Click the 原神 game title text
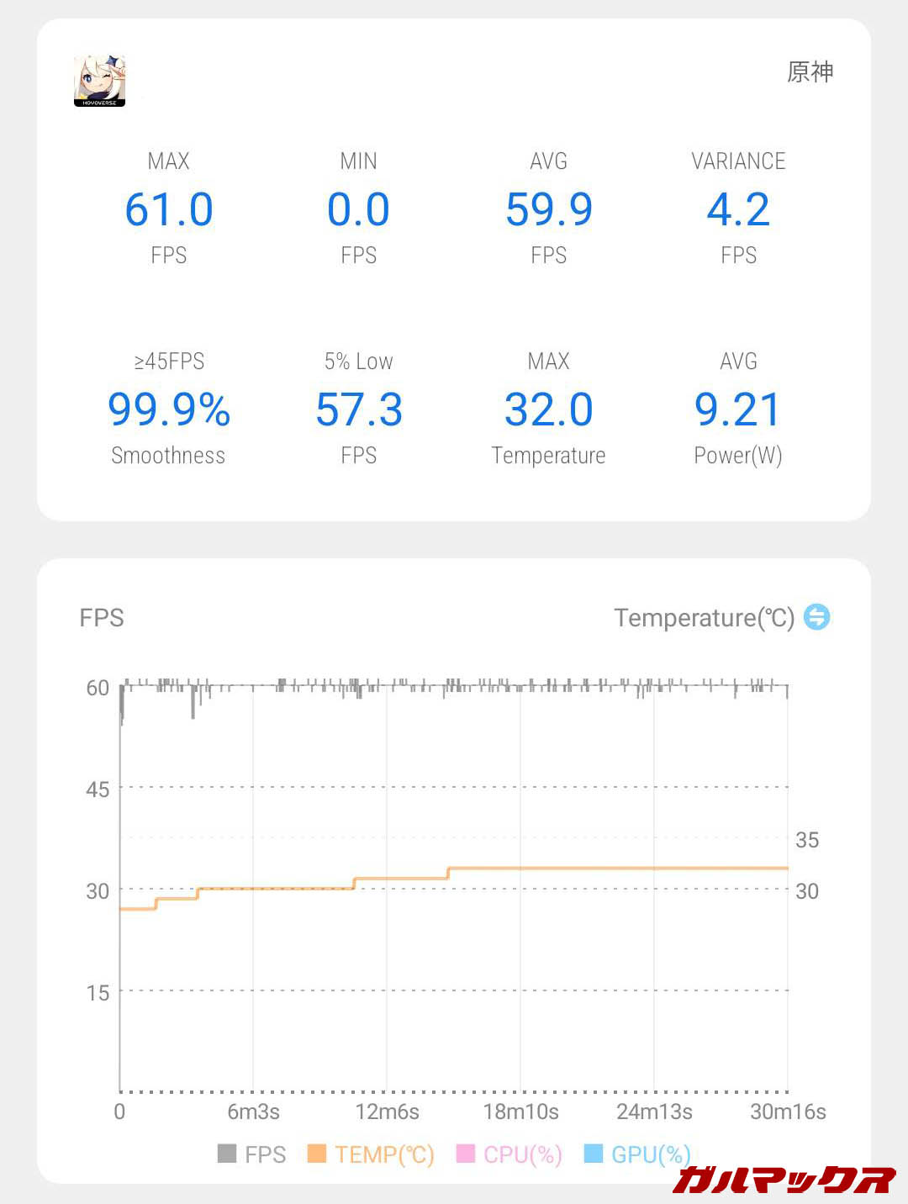 [810, 72]
